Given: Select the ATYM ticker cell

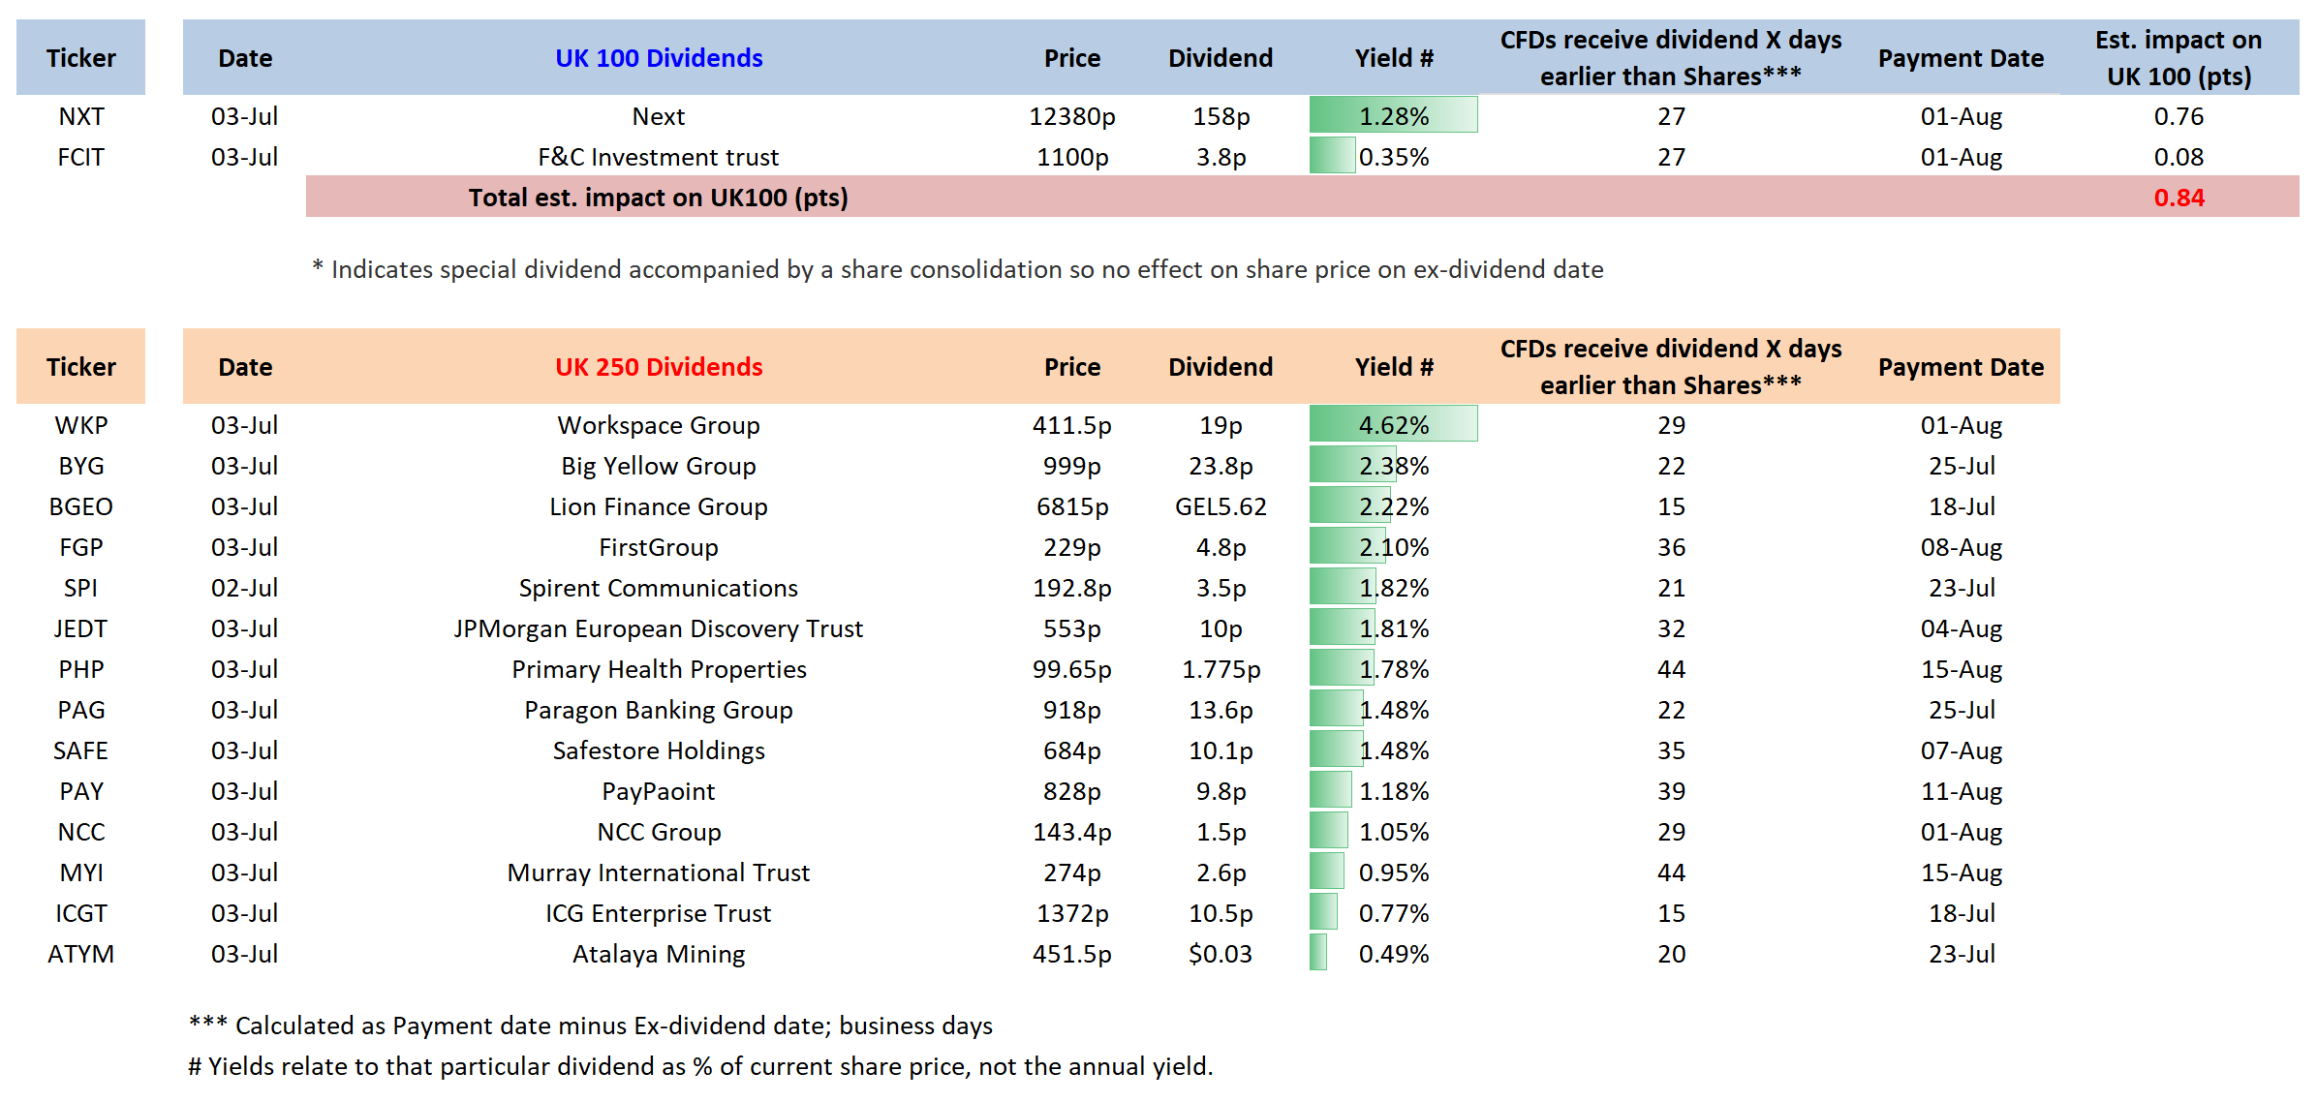Looking at the screenshot, I should click(x=81, y=954).
